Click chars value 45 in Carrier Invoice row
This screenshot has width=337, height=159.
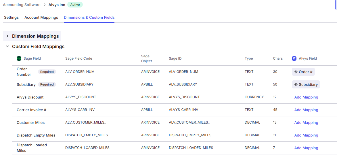pos(275,110)
